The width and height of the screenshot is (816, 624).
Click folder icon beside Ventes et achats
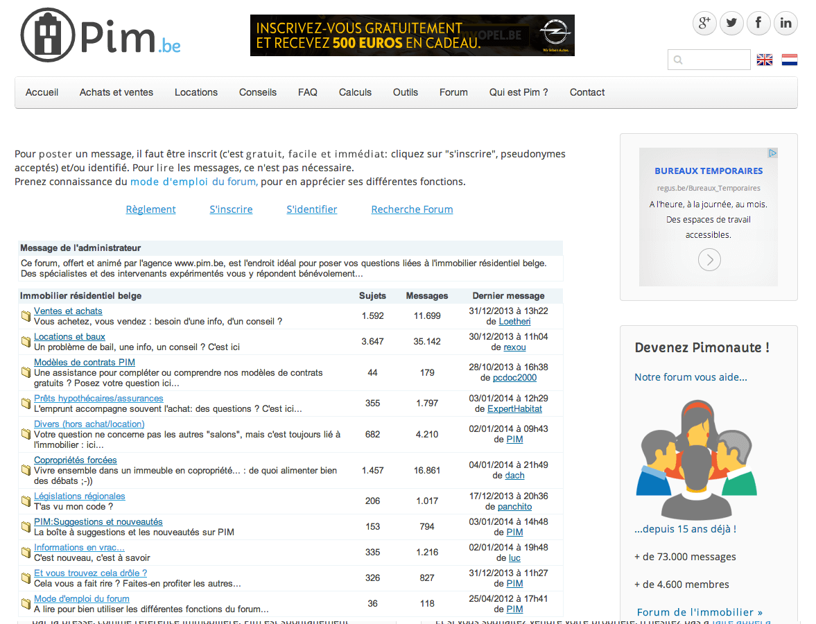[26, 316]
